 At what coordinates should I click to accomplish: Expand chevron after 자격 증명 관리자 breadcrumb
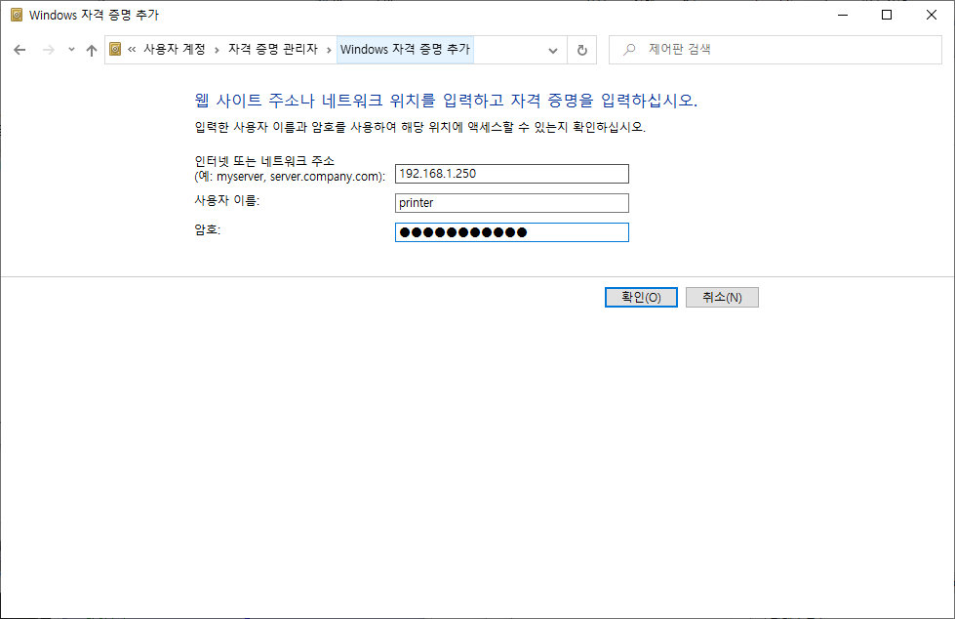[x=329, y=50]
